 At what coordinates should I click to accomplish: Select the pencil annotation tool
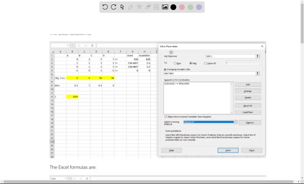[x=130, y=7]
